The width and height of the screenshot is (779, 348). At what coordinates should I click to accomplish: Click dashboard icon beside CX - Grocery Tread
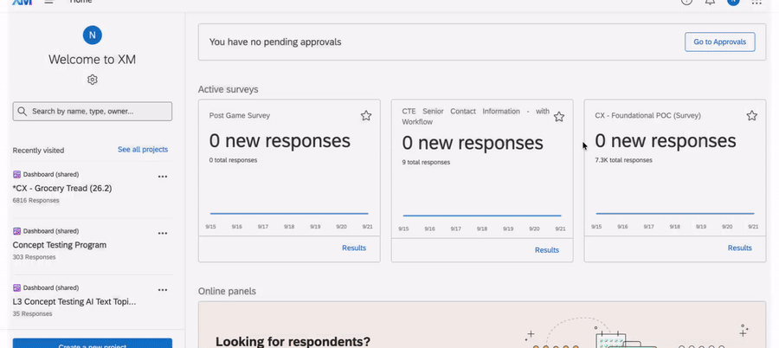coord(17,175)
